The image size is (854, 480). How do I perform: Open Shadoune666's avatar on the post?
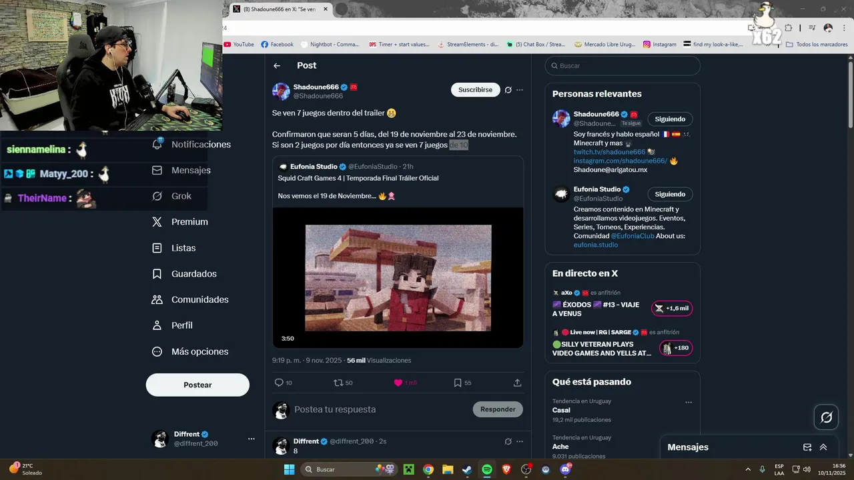click(x=281, y=91)
